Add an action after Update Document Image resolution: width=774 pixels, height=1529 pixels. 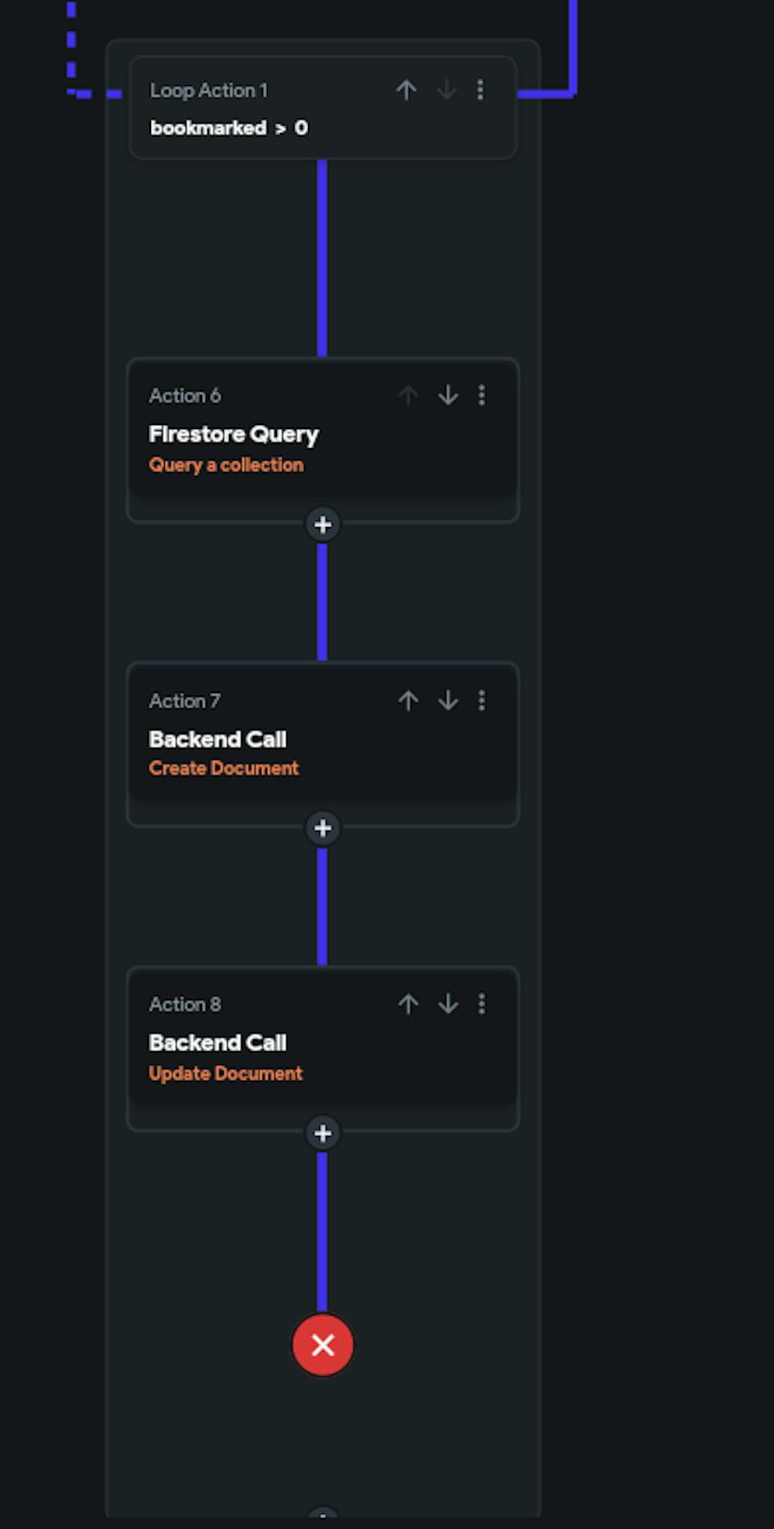323,1133
